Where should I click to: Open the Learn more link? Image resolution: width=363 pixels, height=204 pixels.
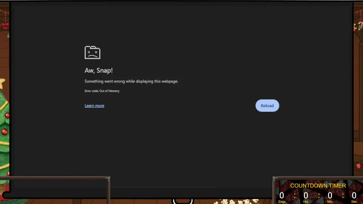tap(94, 105)
